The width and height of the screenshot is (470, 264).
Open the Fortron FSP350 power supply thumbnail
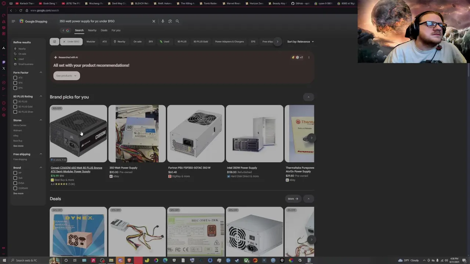196,134
